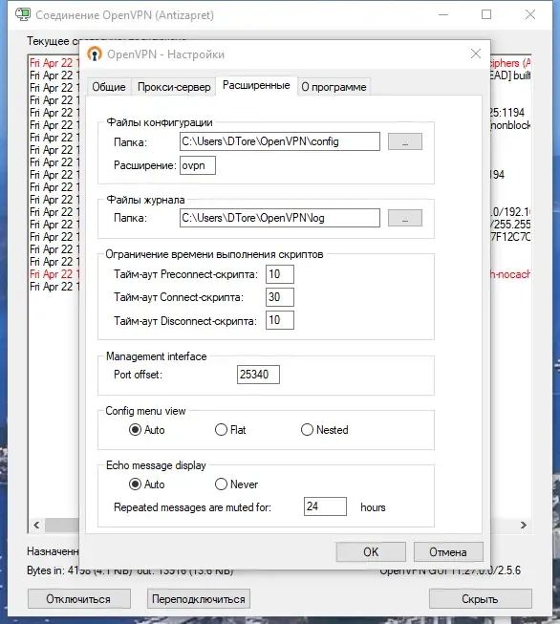The height and width of the screenshot is (624, 560).
Task: Switch to the Общие tab
Action: 109,87
